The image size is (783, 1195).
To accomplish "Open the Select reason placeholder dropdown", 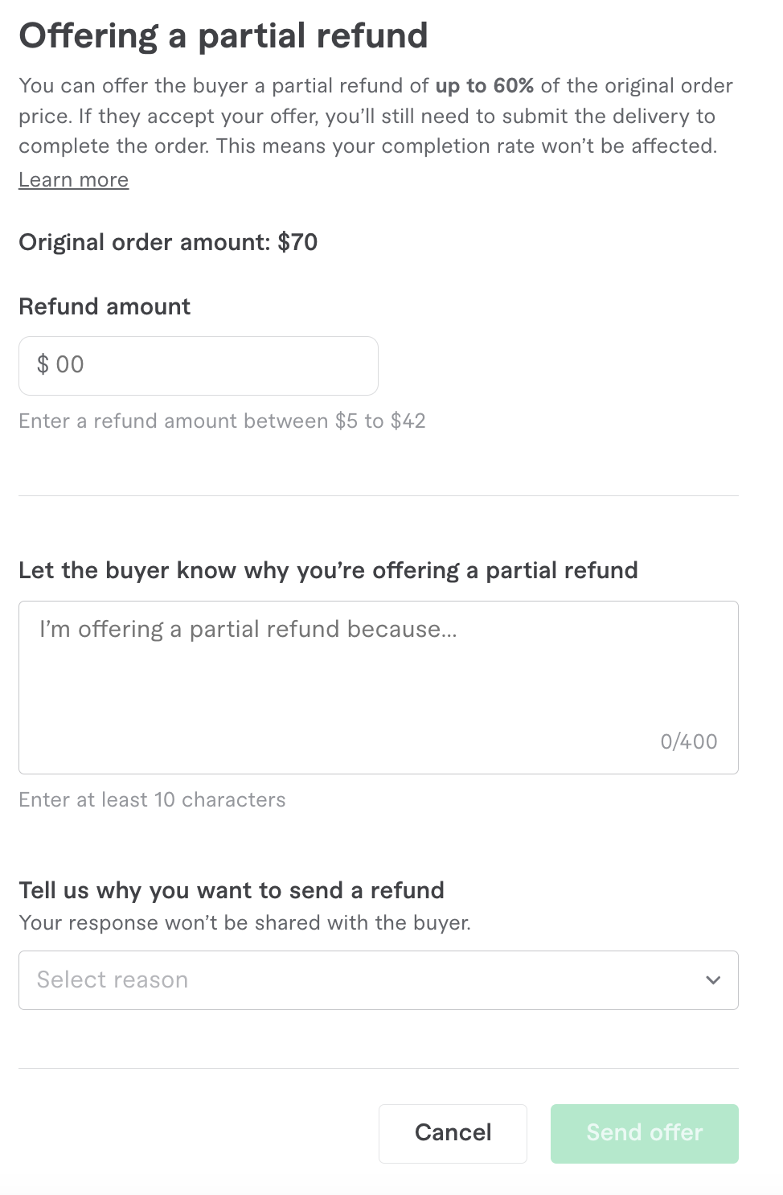I will coord(113,979).
